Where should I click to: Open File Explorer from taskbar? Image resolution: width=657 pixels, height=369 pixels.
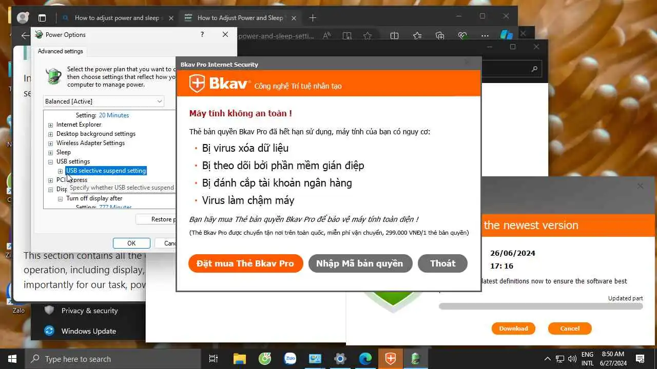[240, 359]
